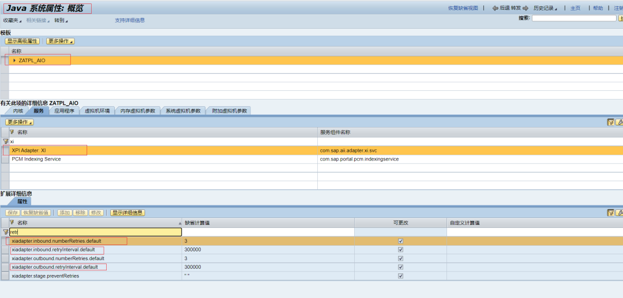Screen dimensions: 623x298
Task: Click the 搜索 input field
Action: tap(574, 18)
